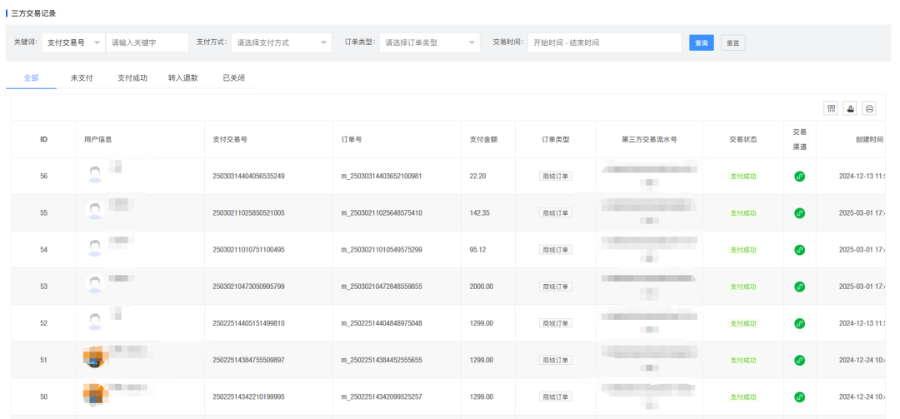Switch to the 全部 tab
This screenshot has height=419, width=900.
point(31,78)
